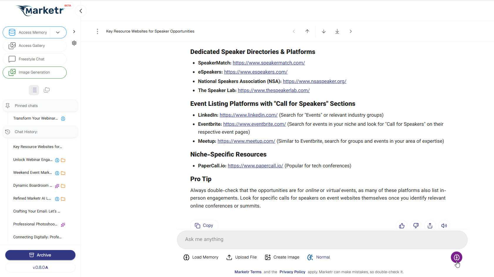The height and width of the screenshot is (277, 494).
Task: Click sparkle icon beside Professional Photoshoo...
Action: tap(63, 225)
